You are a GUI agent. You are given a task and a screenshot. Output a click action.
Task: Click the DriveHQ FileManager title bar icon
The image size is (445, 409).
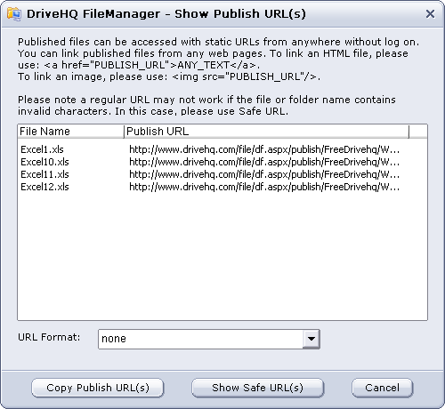(x=14, y=14)
